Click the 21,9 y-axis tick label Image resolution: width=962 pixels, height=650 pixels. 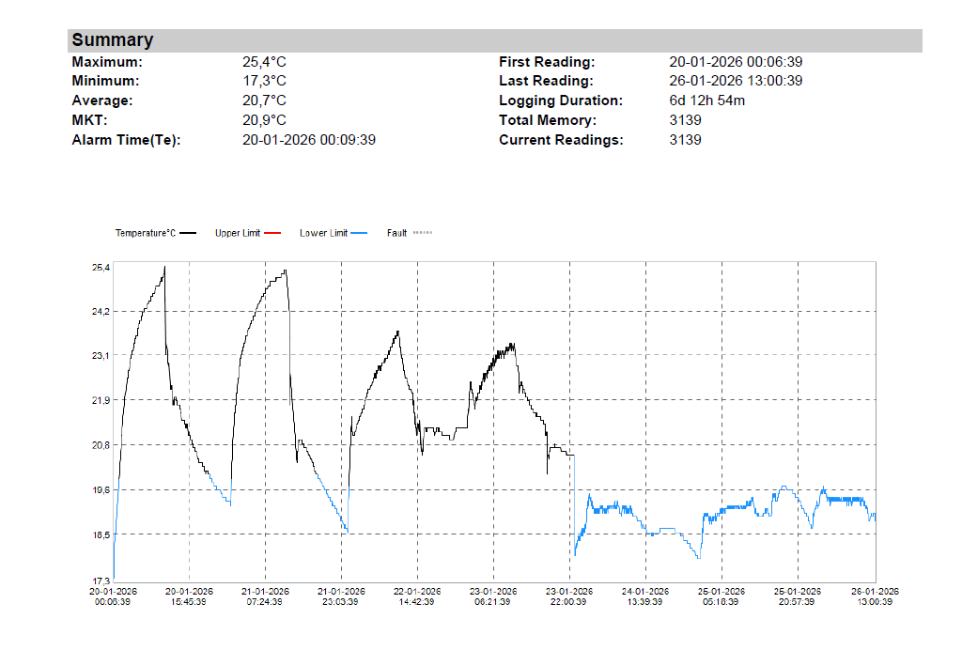100,401
